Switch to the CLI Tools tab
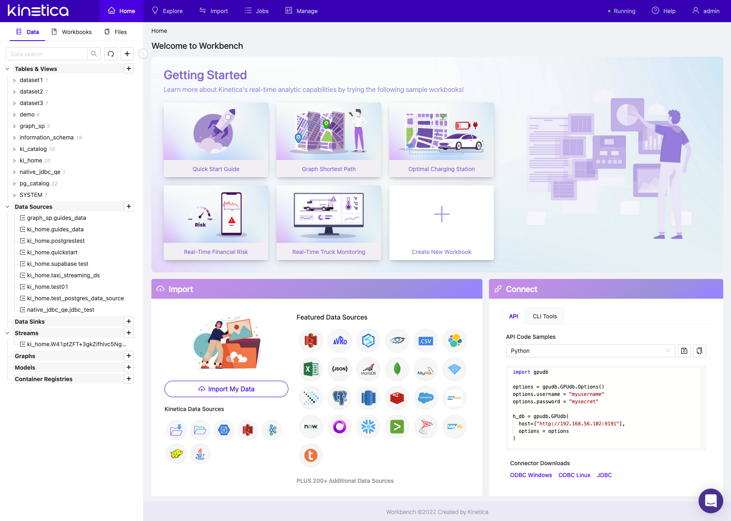Image resolution: width=731 pixels, height=521 pixels. coord(545,316)
